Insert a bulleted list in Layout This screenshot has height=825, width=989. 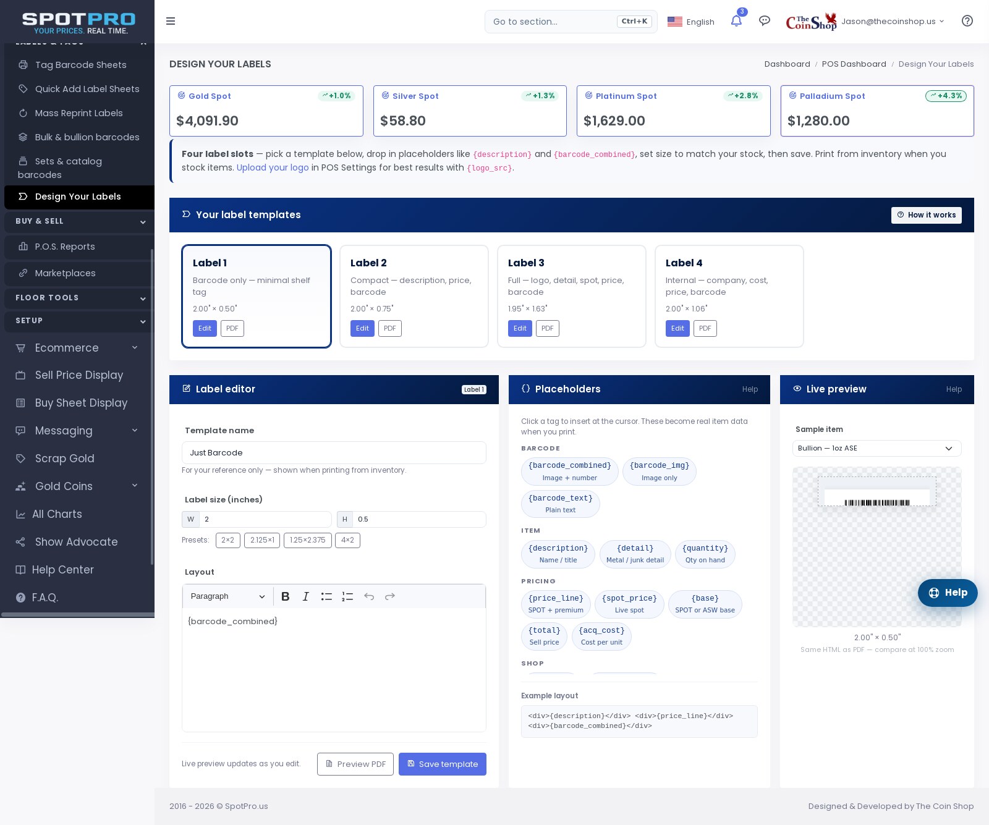(x=326, y=596)
